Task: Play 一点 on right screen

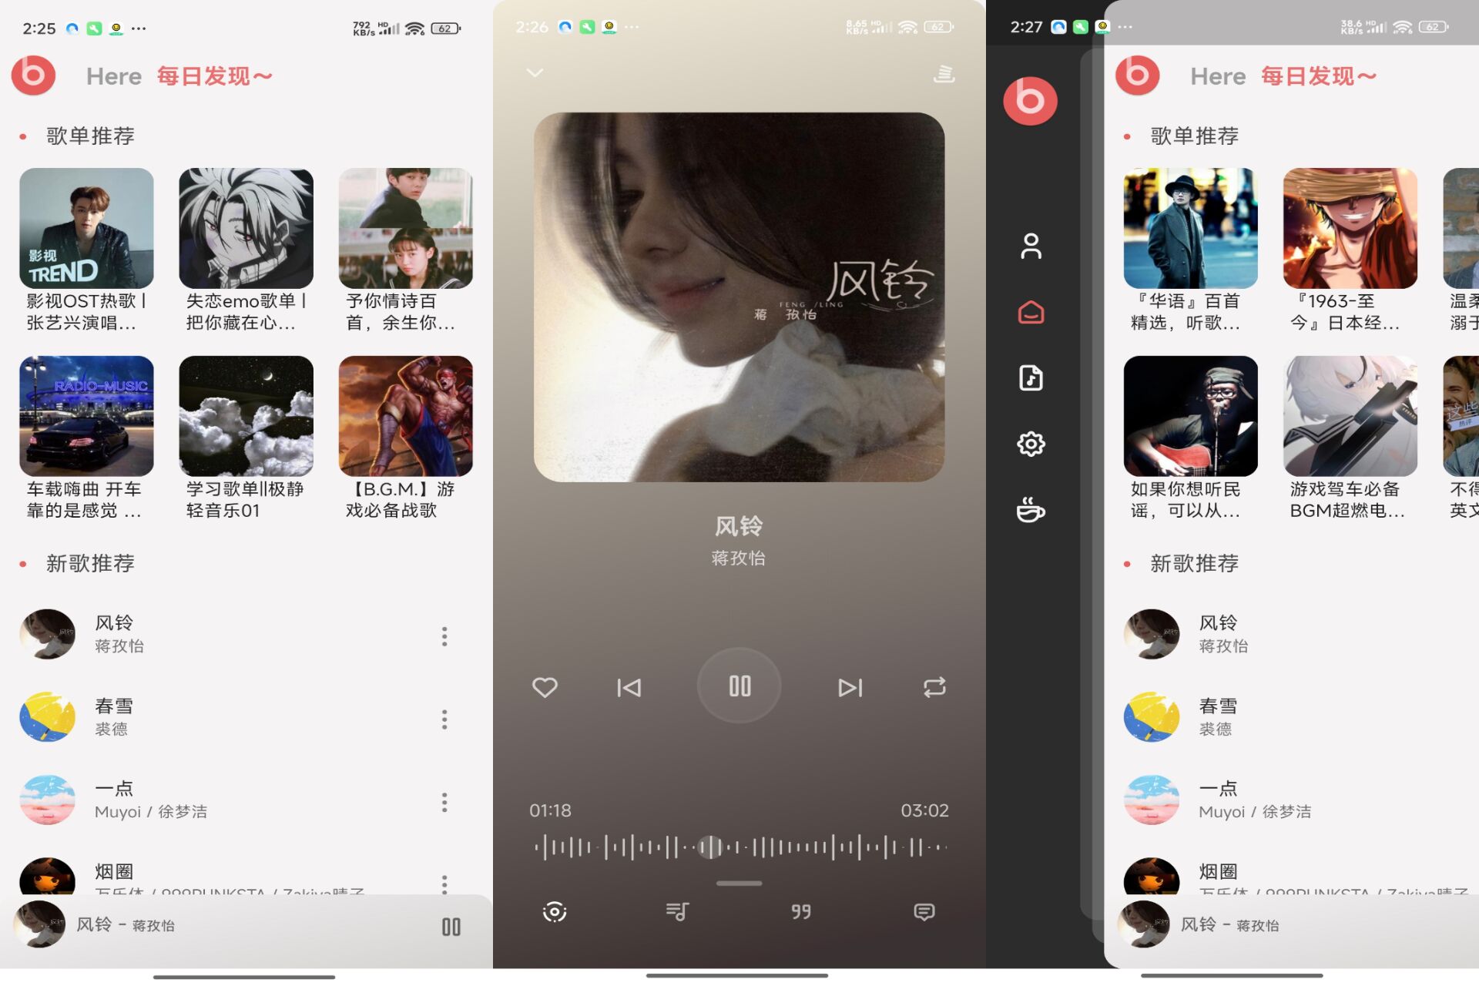Action: [x=1292, y=800]
